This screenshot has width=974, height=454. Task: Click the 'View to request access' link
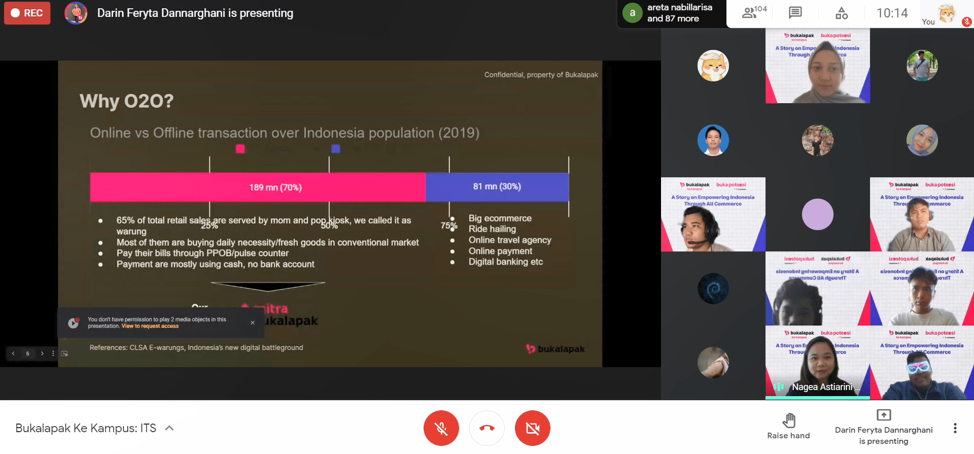tap(150, 326)
